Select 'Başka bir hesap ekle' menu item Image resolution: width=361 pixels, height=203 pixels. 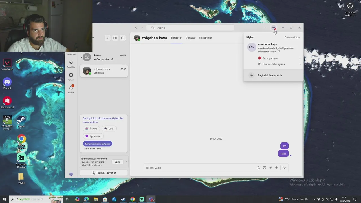click(x=274, y=75)
